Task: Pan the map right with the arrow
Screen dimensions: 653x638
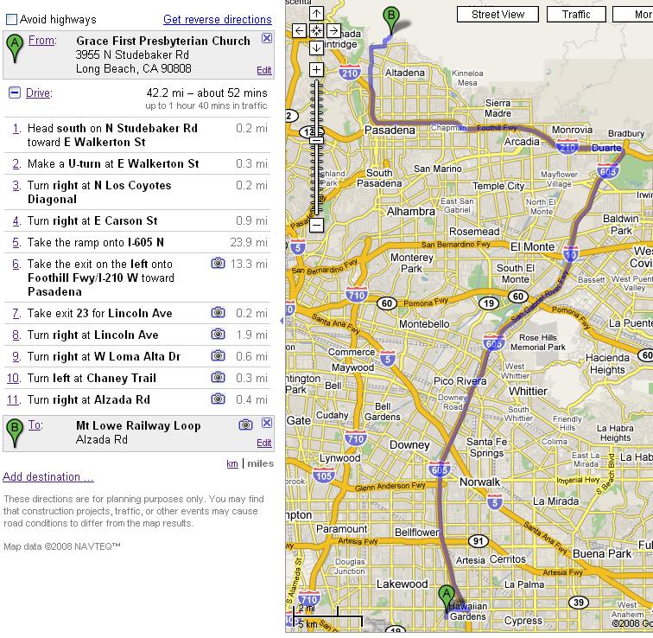Action: click(333, 30)
